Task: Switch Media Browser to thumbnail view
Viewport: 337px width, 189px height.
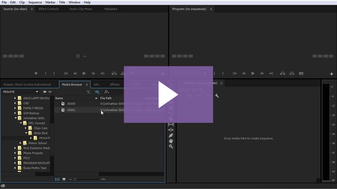Action: coord(64,179)
